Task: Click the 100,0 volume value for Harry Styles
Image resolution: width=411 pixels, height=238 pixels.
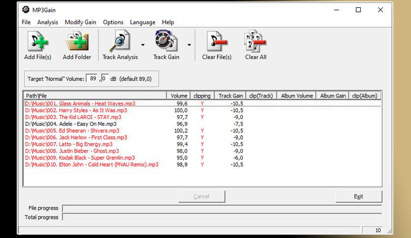Action: click(x=181, y=110)
